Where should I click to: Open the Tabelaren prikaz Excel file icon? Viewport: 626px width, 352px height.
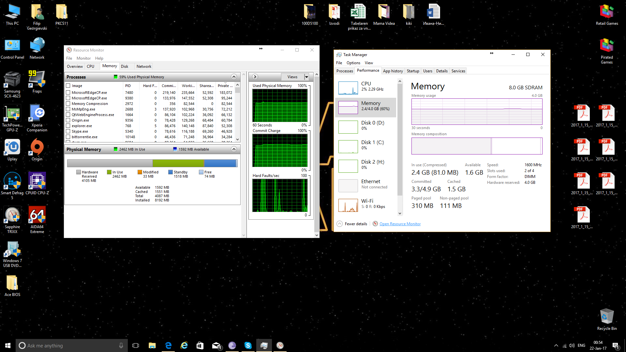(359, 17)
